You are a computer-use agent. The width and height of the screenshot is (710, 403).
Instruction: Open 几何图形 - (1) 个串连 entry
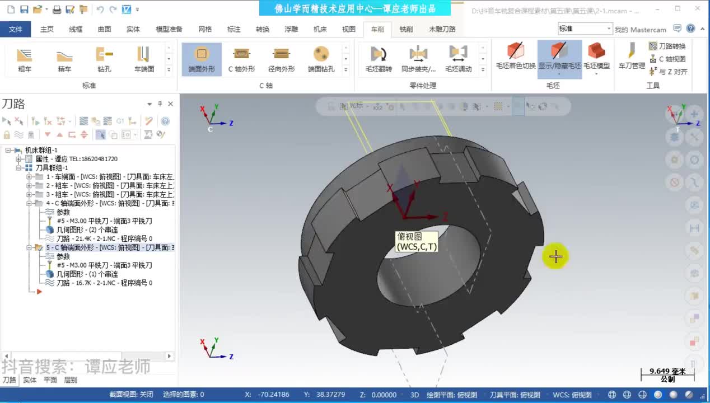[x=87, y=274]
